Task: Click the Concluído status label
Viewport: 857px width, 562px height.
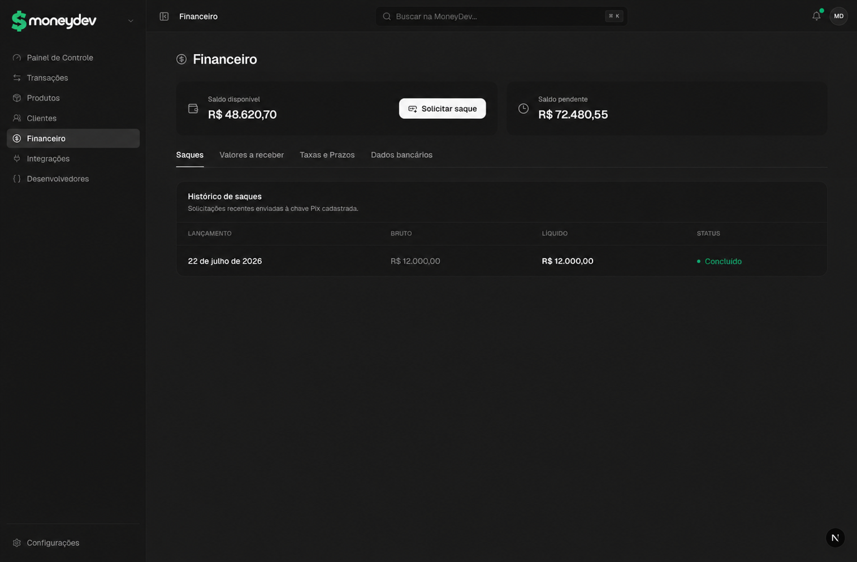Action: point(723,261)
